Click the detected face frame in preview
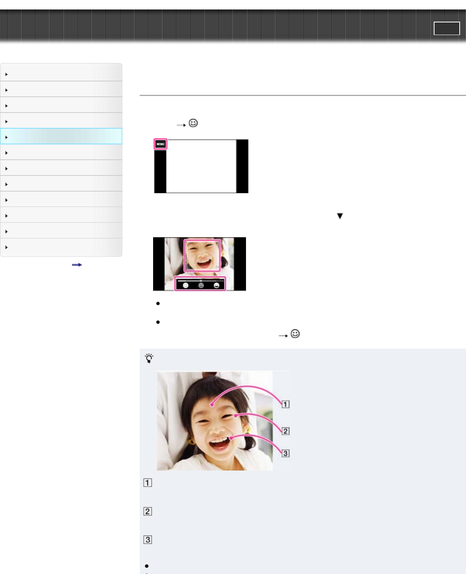This screenshot has width=466, height=574. click(202, 255)
